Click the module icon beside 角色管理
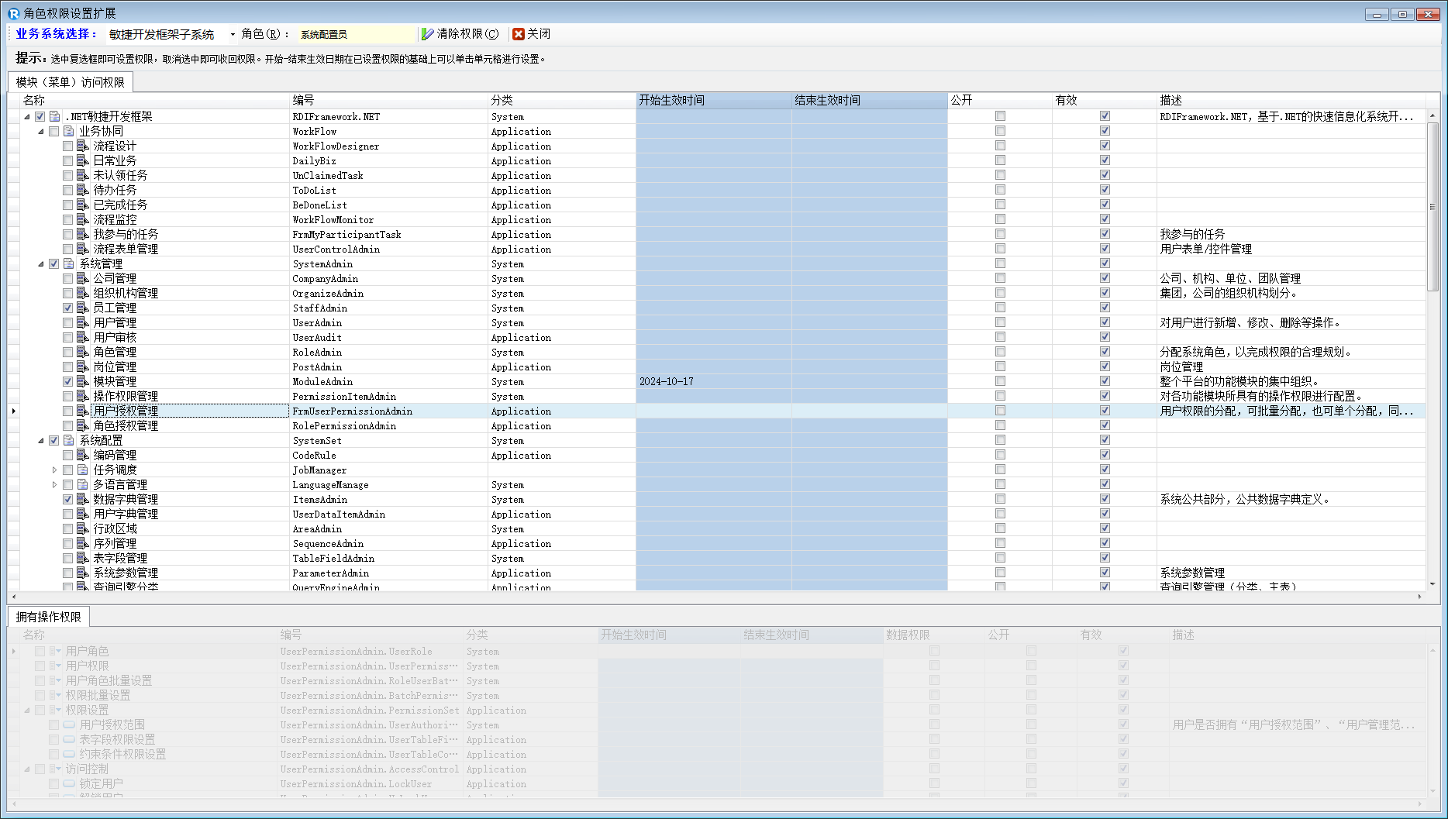 click(x=83, y=353)
